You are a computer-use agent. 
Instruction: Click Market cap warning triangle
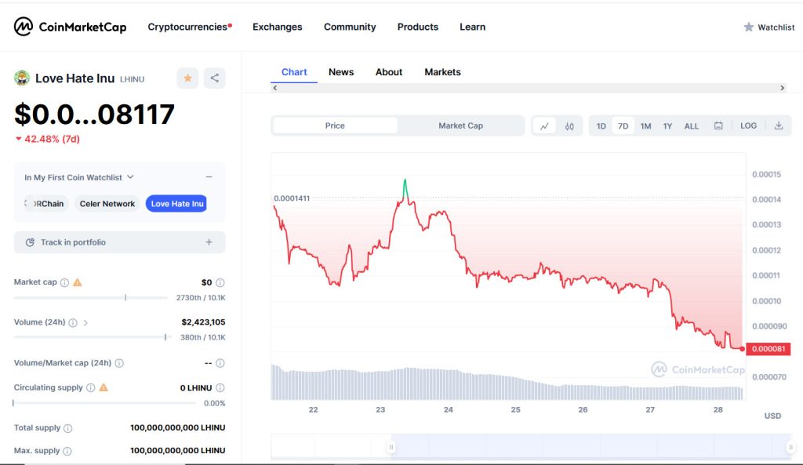[78, 282]
